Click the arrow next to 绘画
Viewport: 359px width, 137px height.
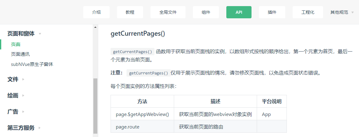(23, 96)
